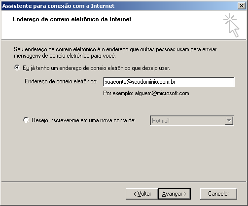Click the title bar 'Assistente para conexão com a Internet'
Screen dimensions: 248x206
pos(58,6)
